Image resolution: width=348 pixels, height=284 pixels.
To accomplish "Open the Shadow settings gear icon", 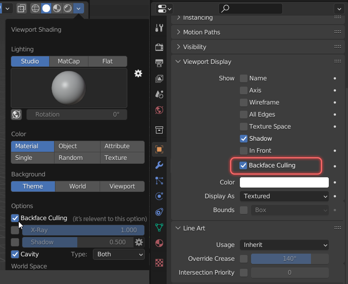I will [x=139, y=242].
